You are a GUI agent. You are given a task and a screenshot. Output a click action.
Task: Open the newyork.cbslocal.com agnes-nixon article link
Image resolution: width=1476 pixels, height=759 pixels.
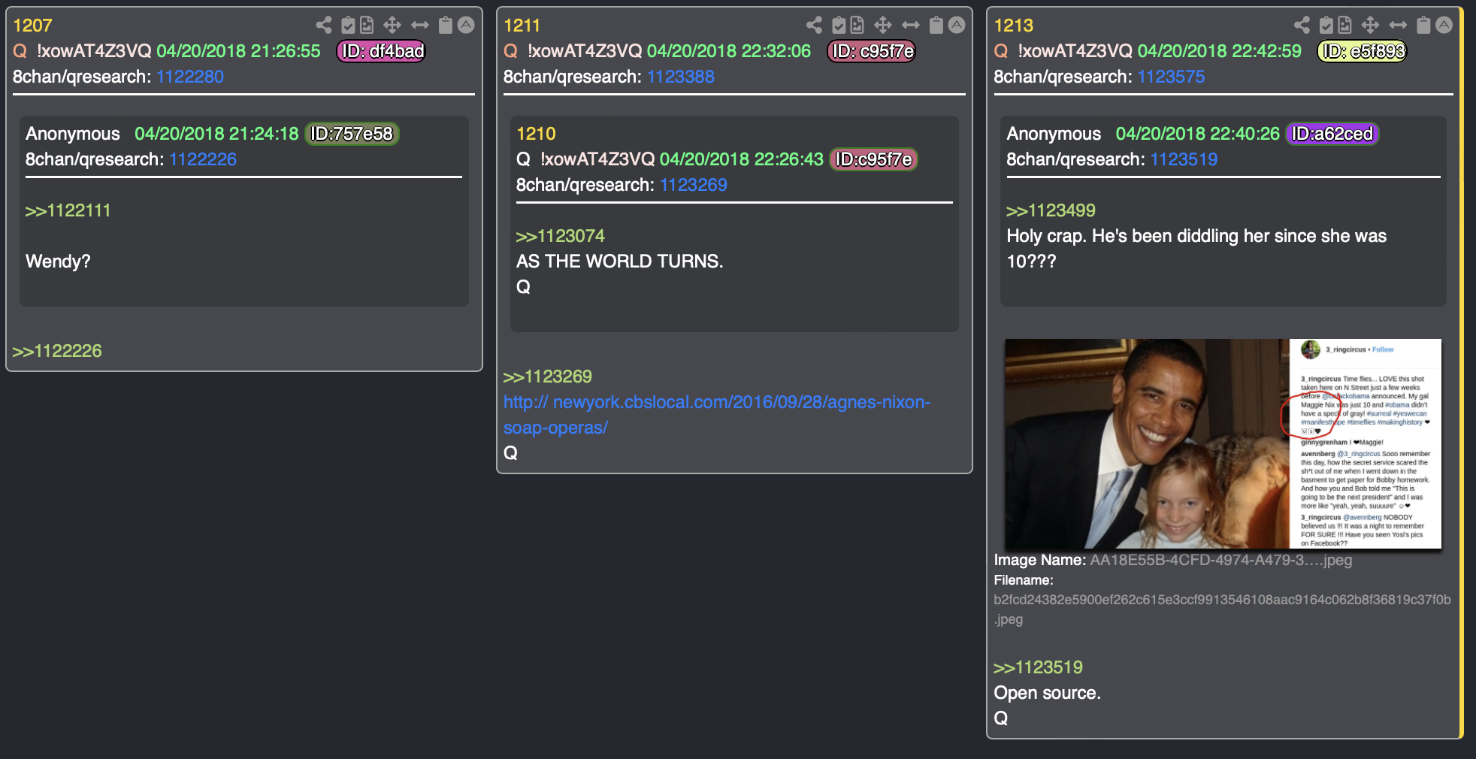pos(716,415)
